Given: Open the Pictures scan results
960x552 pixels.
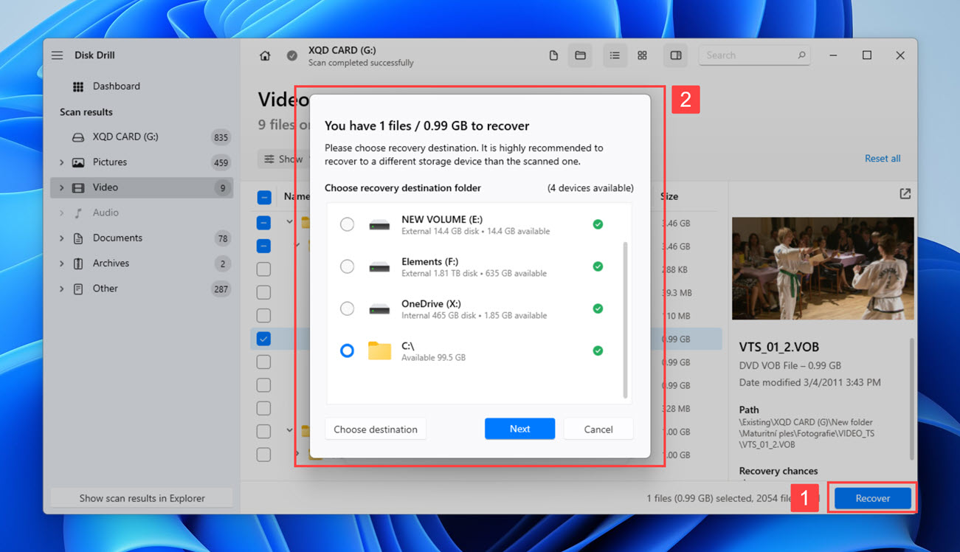Looking at the screenshot, I should 142,162.
